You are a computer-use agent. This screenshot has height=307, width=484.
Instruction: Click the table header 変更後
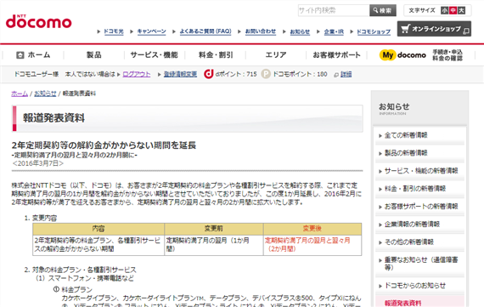pyautogui.click(x=312, y=229)
